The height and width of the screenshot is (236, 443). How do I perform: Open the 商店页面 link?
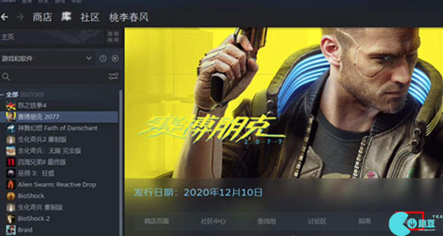tap(156, 221)
